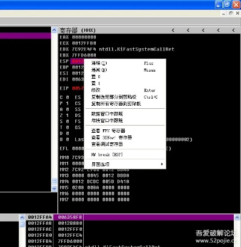The image size is (241, 247).
Task: Click the EFL flags register label
Action: click(64, 148)
